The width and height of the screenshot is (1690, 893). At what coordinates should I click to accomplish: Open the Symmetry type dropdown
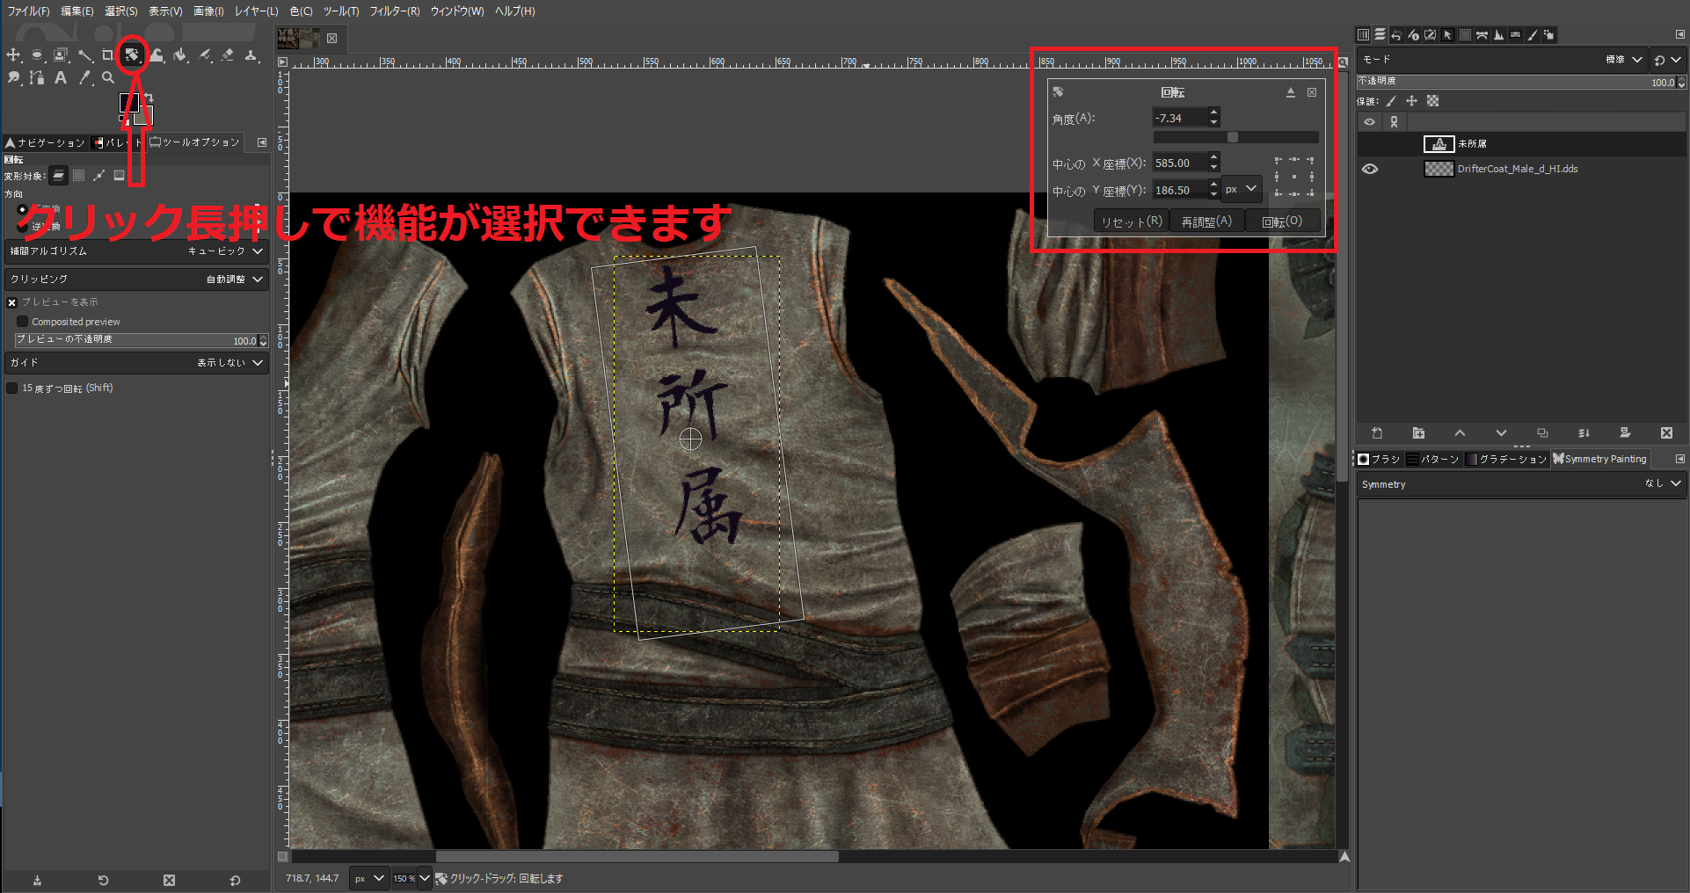[x=1521, y=484]
